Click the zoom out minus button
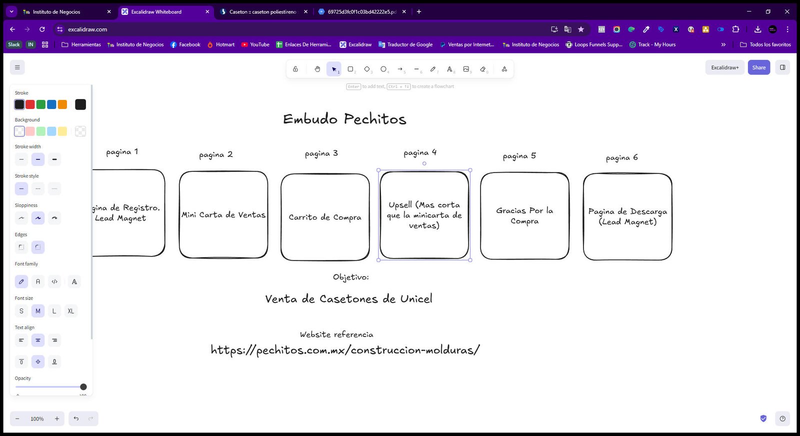 click(17, 418)
